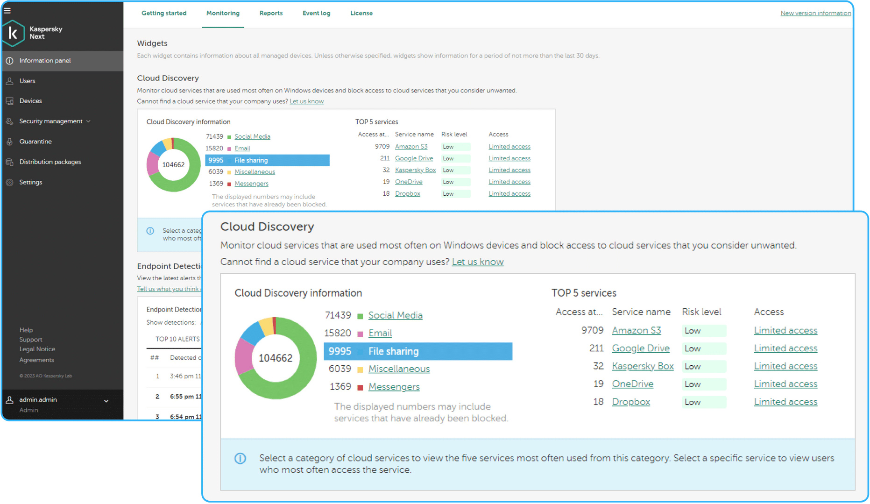
Task: Click the Amazon S3 service link
Action: (x=636, y=330)
